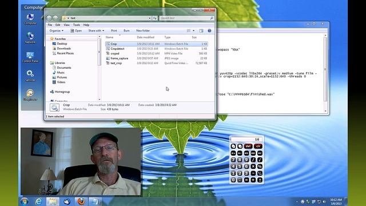Open Music library
Image resolution: width=366 pixels, height=206 pixels.
coord(61,73)
